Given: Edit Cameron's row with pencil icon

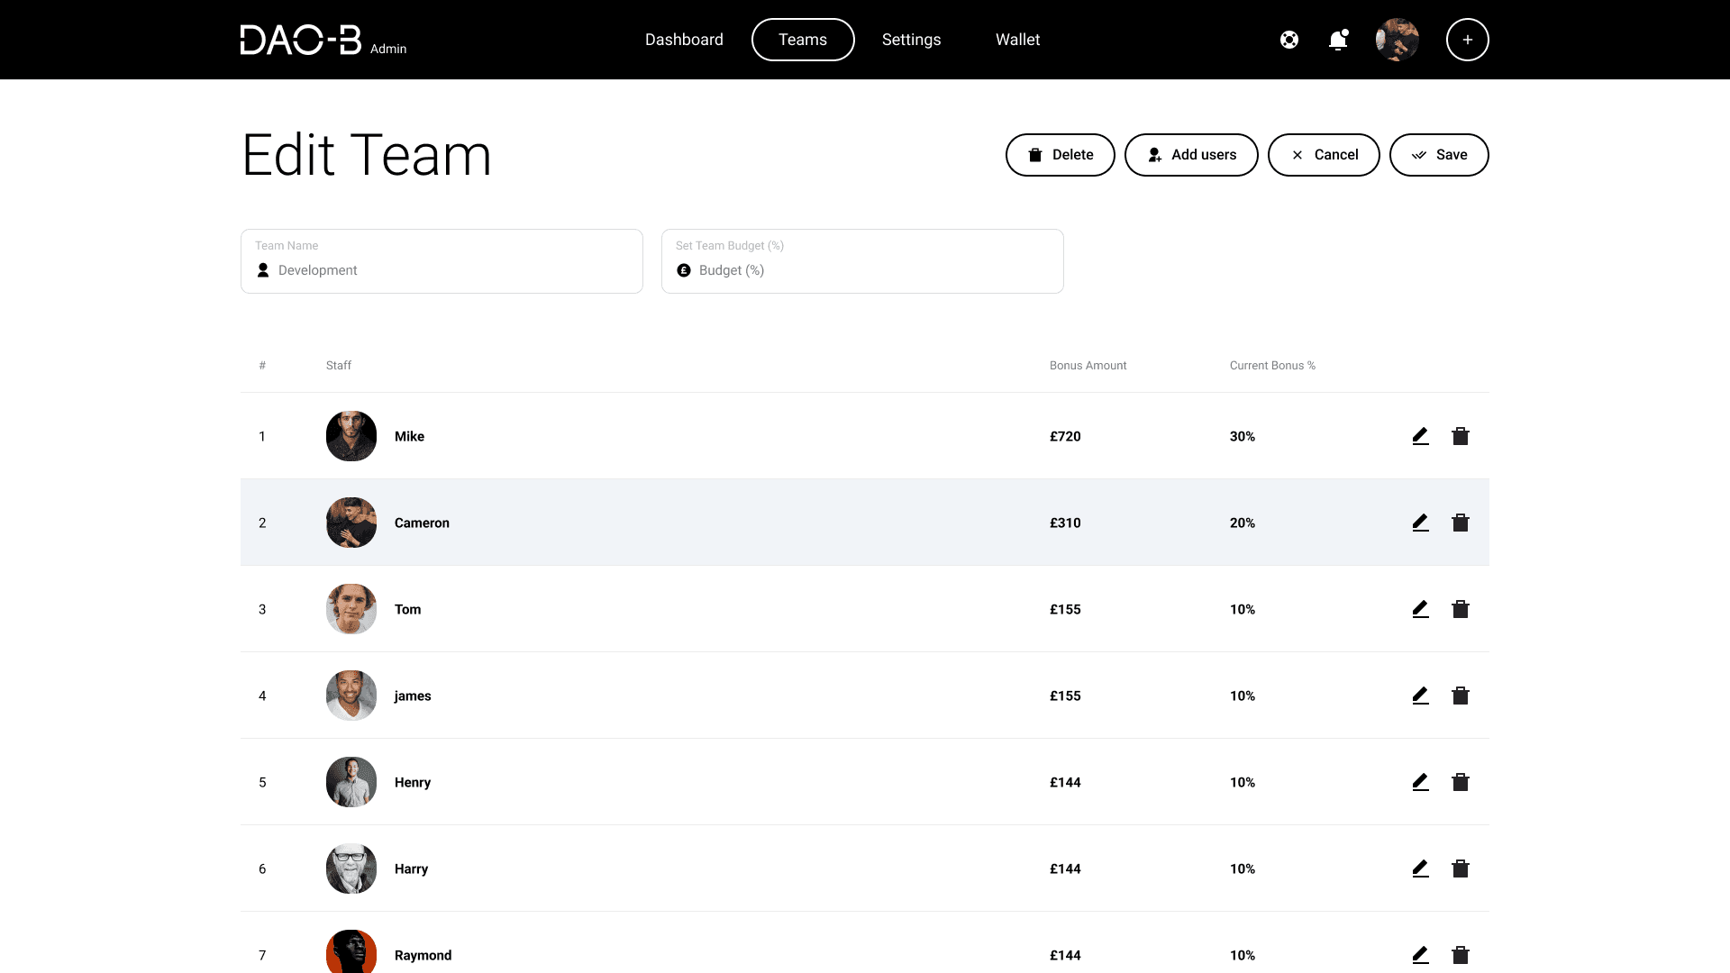Looking at the screenshot, I should click(1421, 523).
